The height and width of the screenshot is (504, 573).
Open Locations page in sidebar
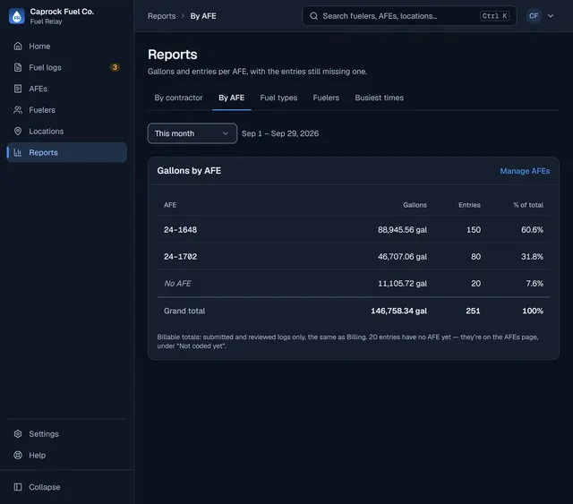(x=66, y=131)
